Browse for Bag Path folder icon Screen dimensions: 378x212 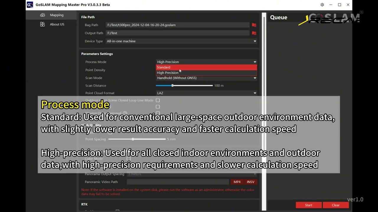[254, 25]
